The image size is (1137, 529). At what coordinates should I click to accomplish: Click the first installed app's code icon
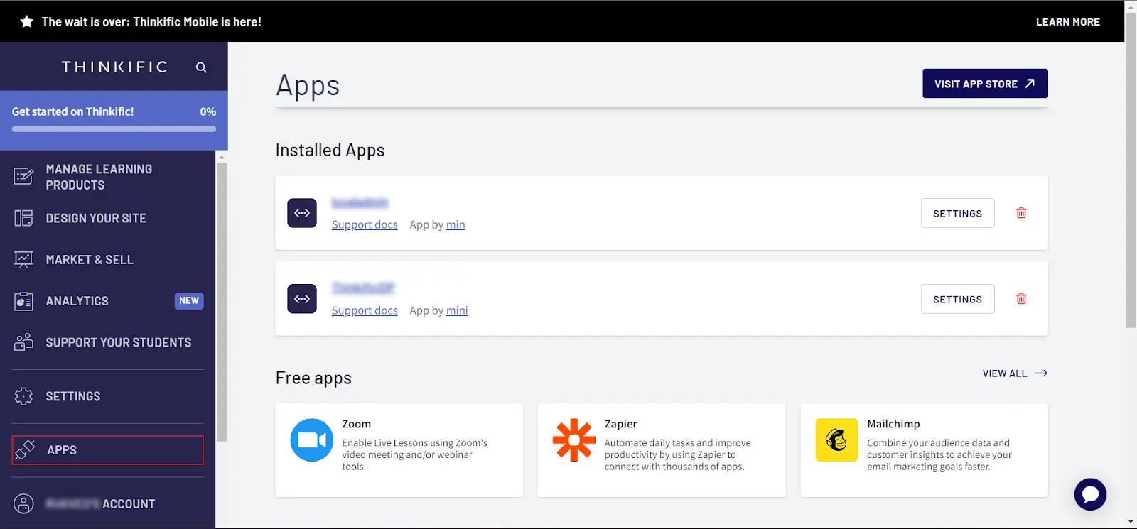pyautogui.click(x=302, y=213)
